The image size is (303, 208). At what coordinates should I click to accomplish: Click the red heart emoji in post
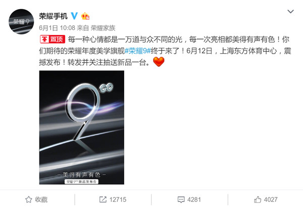click(x=159, y=62)
